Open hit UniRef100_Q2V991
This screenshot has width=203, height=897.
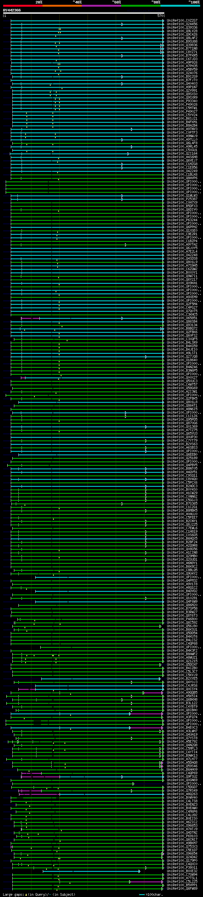182,91
